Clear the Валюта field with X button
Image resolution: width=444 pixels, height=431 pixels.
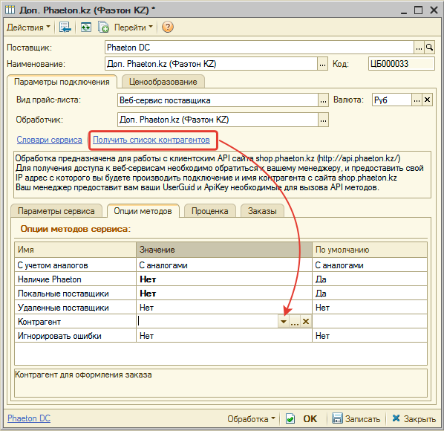click(427, 100)
